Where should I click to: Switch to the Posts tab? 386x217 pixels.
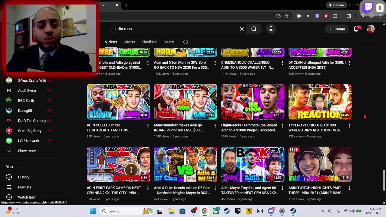169,42
